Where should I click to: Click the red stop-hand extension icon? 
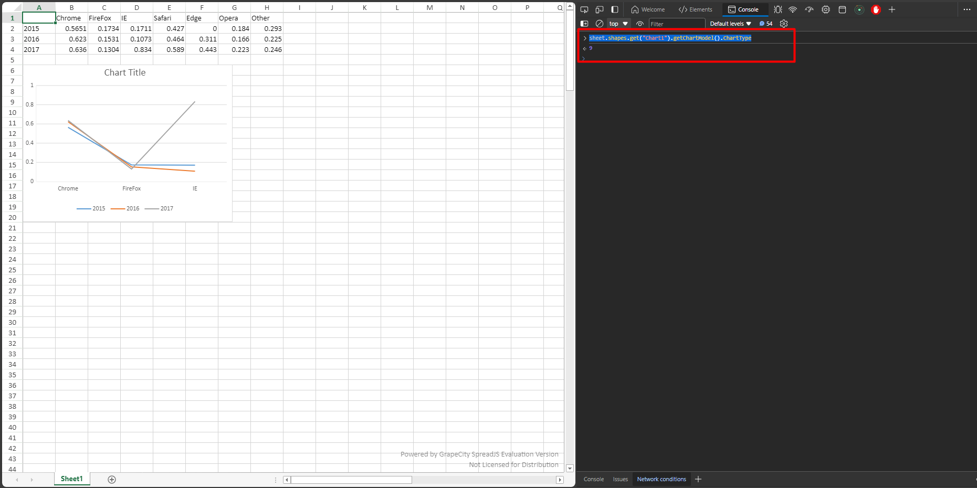[x=876, y=9]
